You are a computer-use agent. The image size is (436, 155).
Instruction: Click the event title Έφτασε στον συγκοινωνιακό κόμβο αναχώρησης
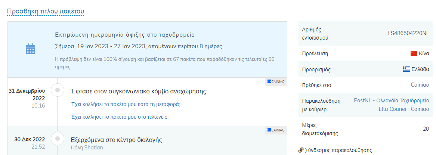139,92
